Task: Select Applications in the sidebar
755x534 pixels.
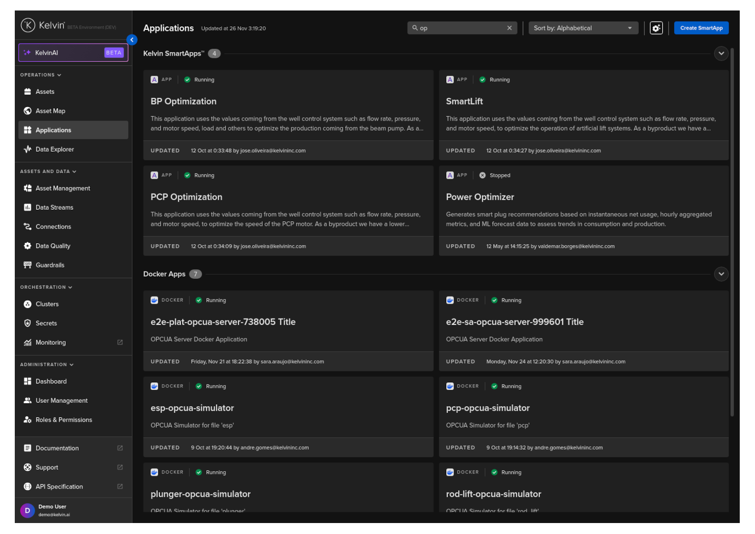Action: coord(53,130)
